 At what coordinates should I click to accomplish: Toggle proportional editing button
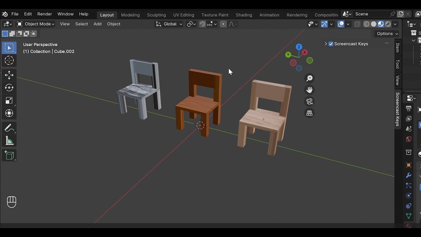click(x=223, y=24)
